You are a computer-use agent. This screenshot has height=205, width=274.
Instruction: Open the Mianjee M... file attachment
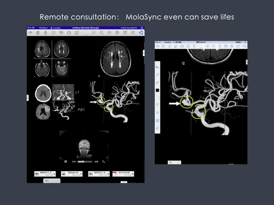click(x=71, y=174)
